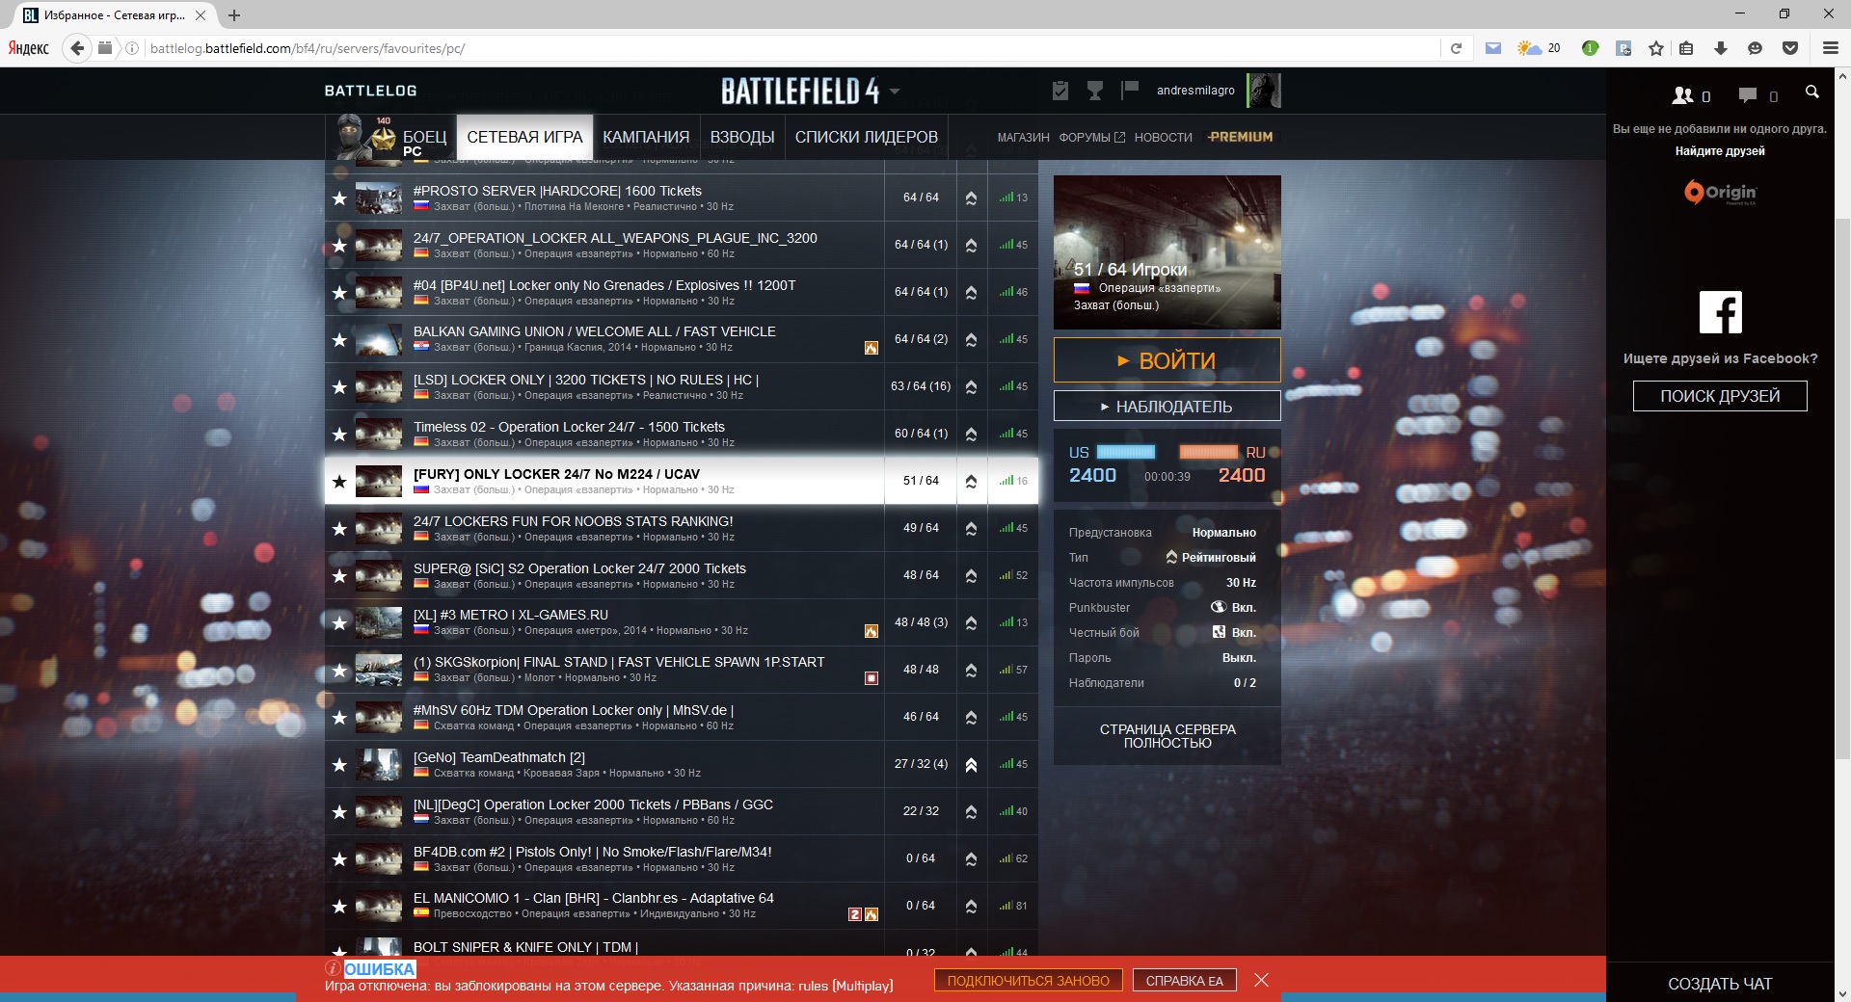Click the ВОЙТИ join server button
This screenshot has height=1002, width=1851.
click(x=1167, y=360)
